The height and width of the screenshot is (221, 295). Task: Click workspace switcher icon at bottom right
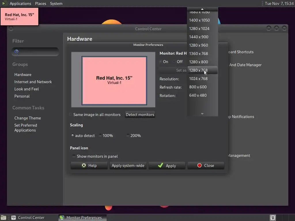[x=273, y=218]
